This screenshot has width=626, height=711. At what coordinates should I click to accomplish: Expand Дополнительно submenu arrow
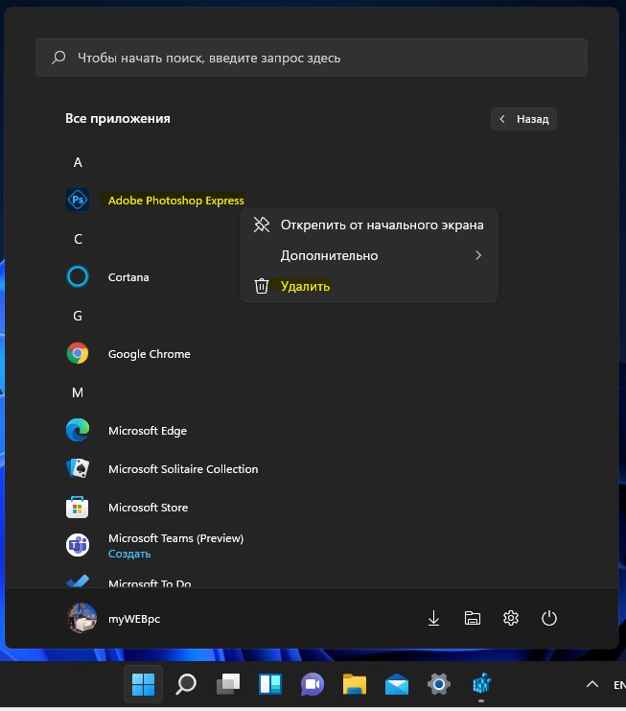(478, 255)
